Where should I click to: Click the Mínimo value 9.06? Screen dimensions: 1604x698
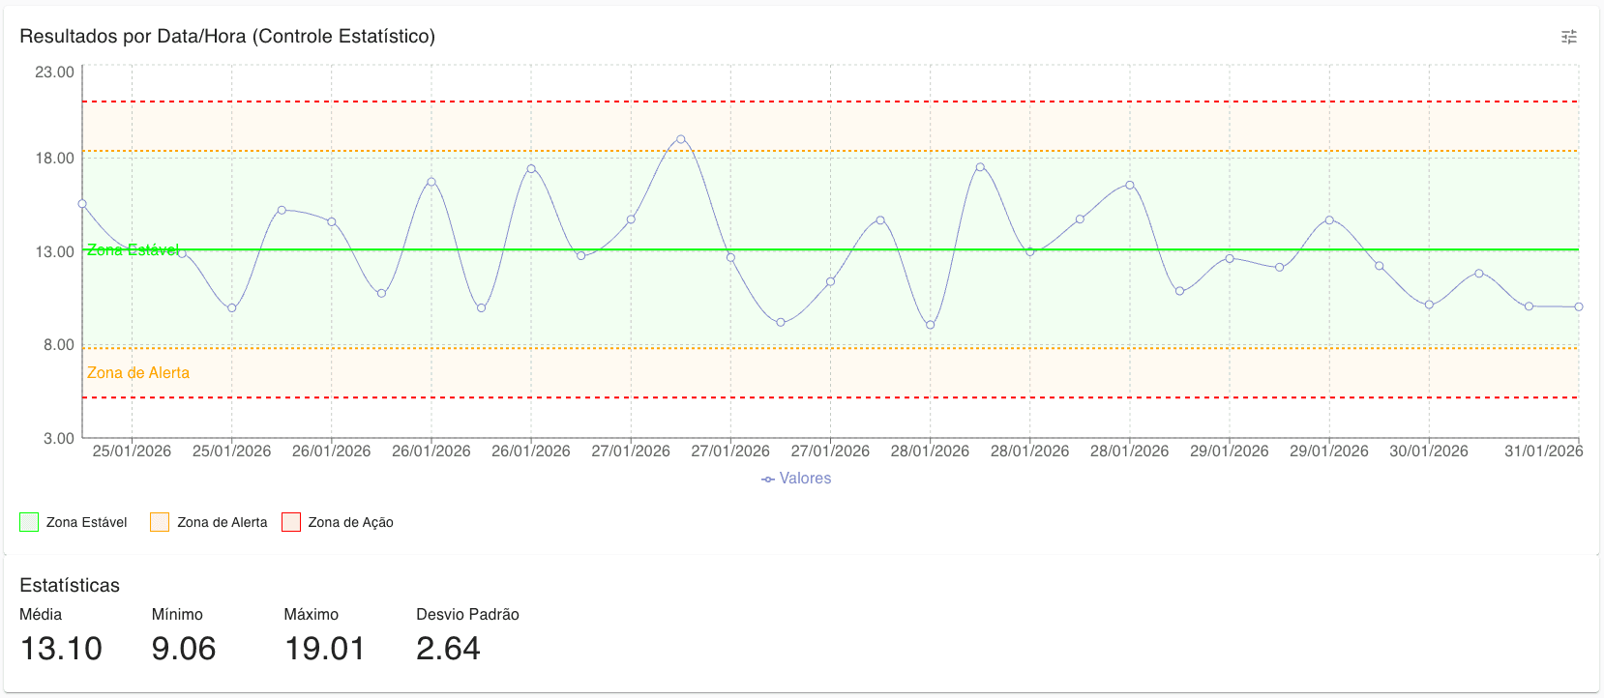click(184, 649)
